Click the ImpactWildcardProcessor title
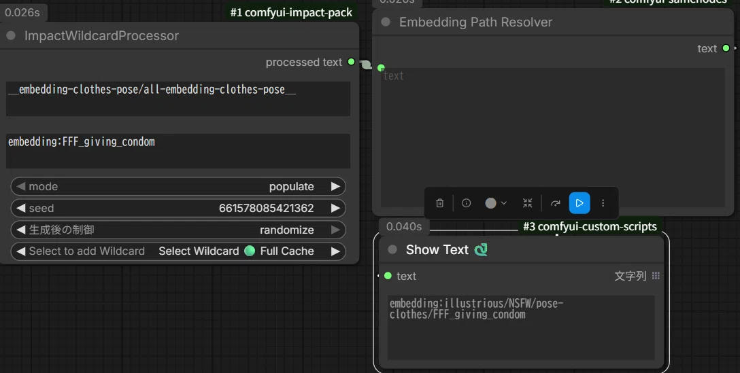The width and height of the screenshot is (740, 373). tap(101, 35)
